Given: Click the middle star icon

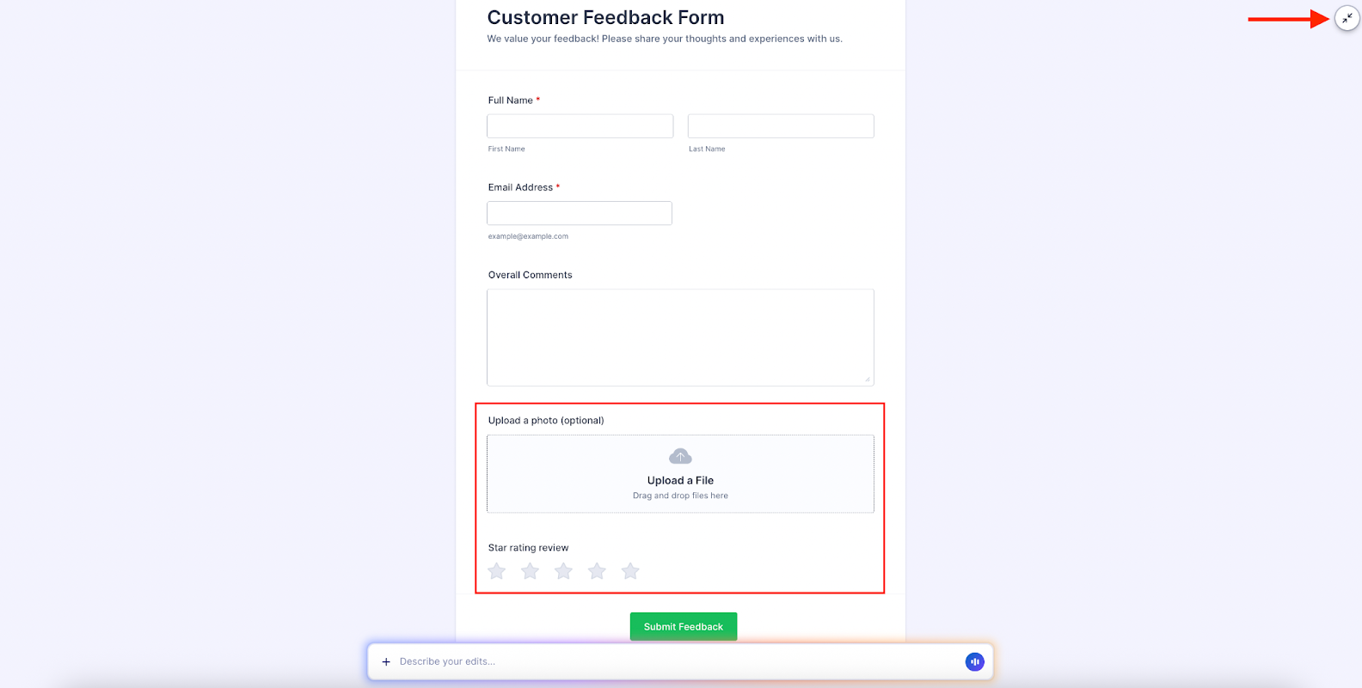Looking at the screenshot, I should tap(563, 570).
